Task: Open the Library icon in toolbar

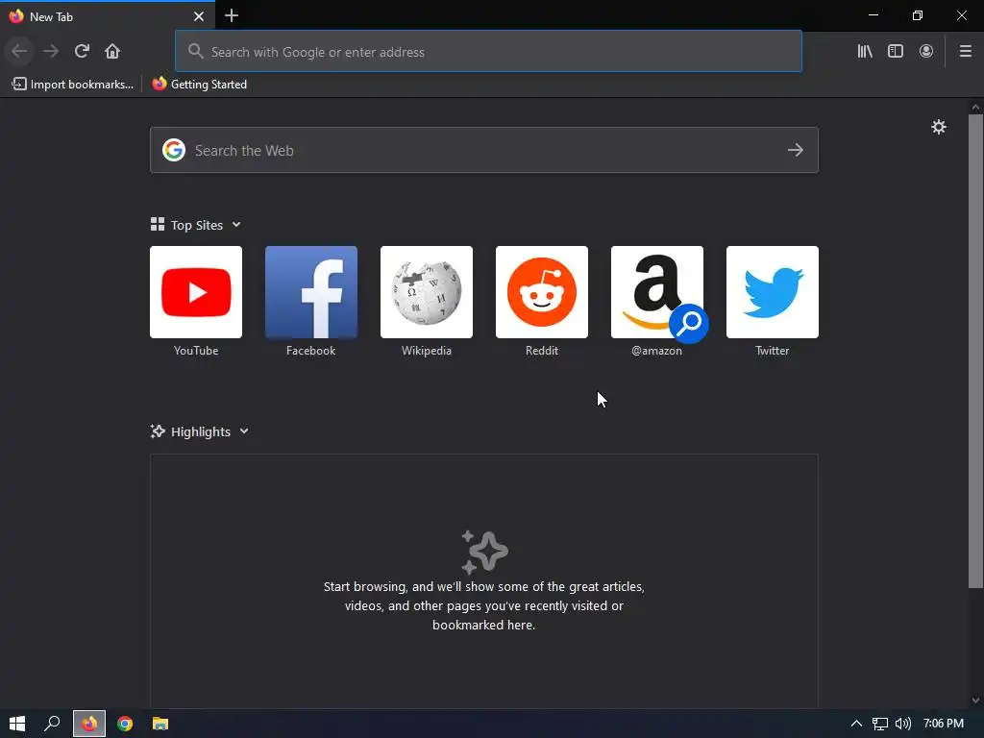Action: click(865, 51)
